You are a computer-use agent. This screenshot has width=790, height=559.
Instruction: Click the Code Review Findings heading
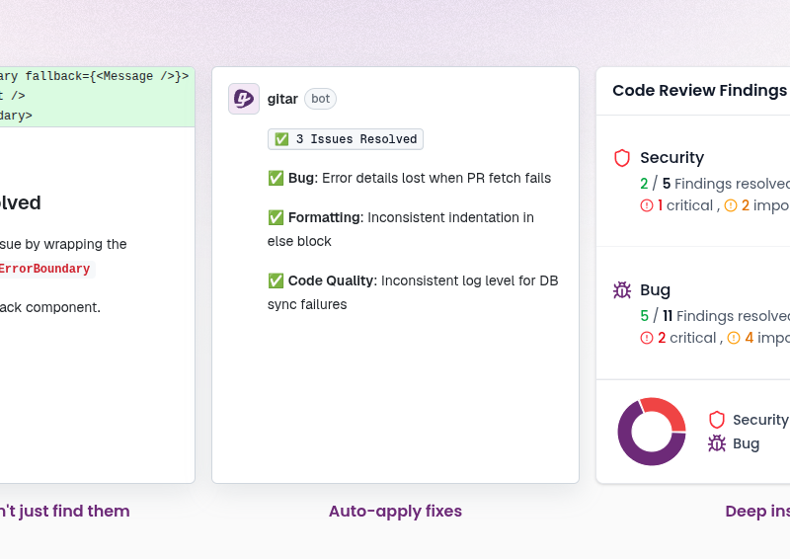tap(700, 90)
